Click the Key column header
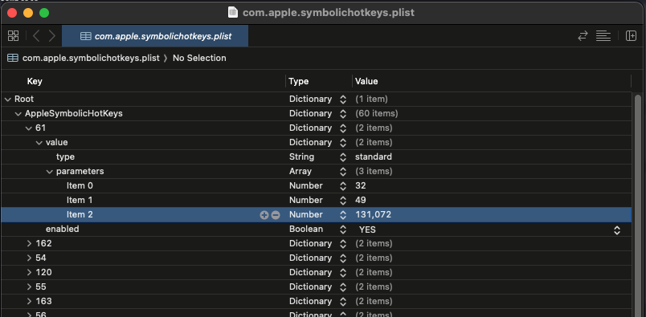The width and height of the screenshot is (646, 317). pos(35,82)
